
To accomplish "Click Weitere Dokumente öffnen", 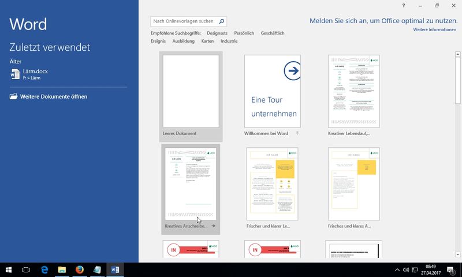I will click(x=54, y=96).
